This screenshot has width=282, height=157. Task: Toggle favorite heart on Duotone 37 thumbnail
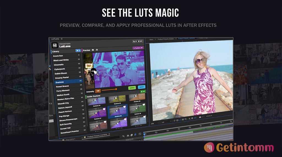coord(104,109)
